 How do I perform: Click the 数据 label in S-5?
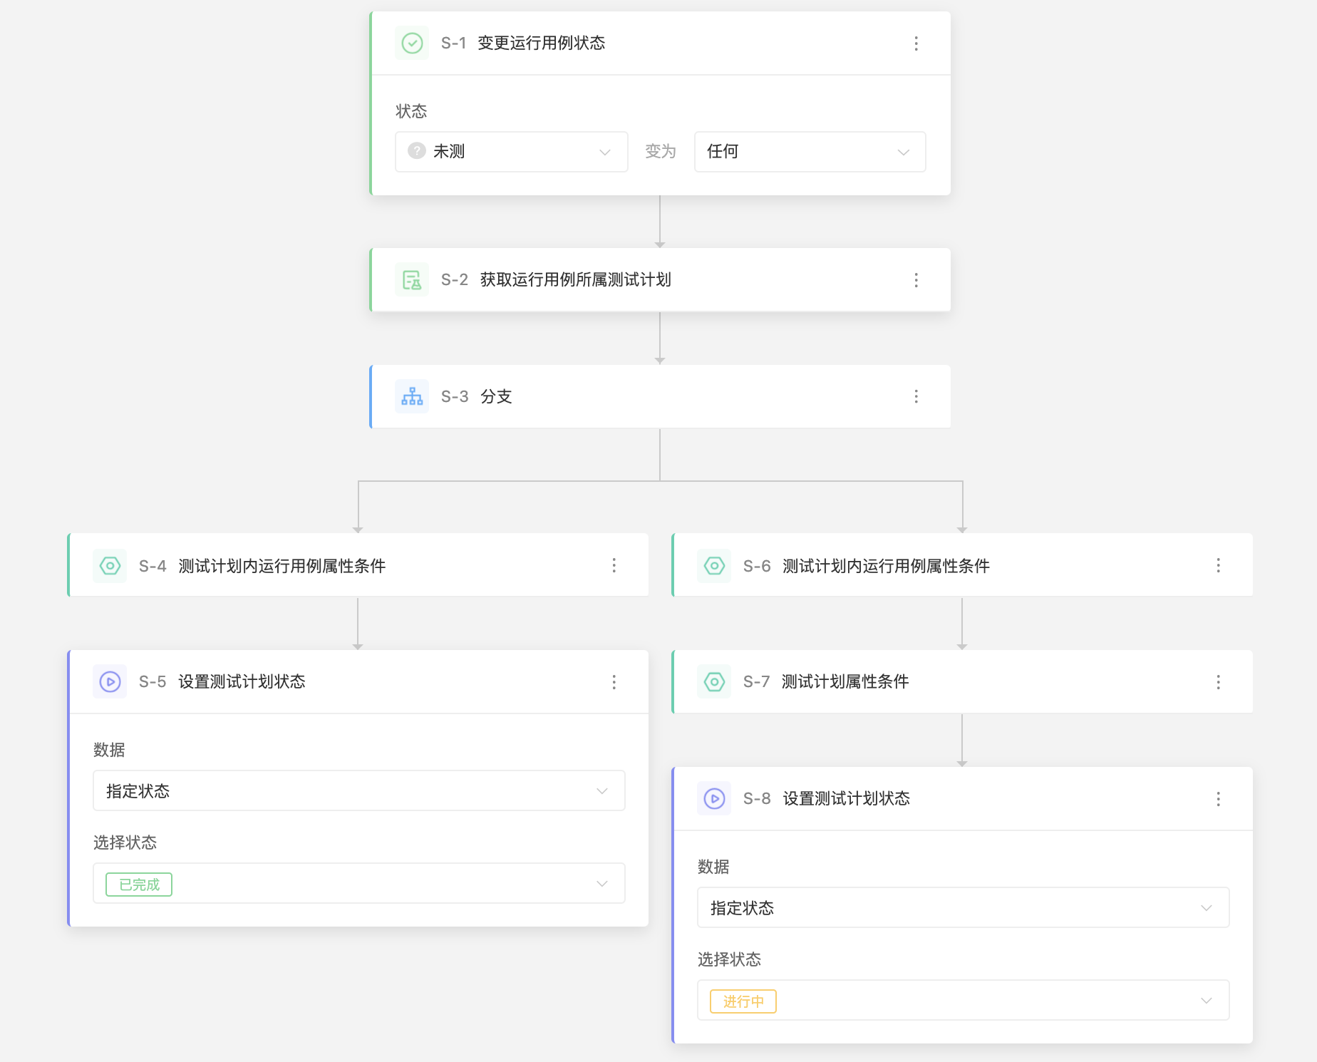(x=109, y=750)
